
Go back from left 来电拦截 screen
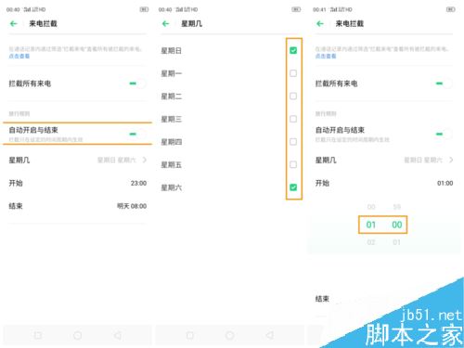click(x=13, y=23)
